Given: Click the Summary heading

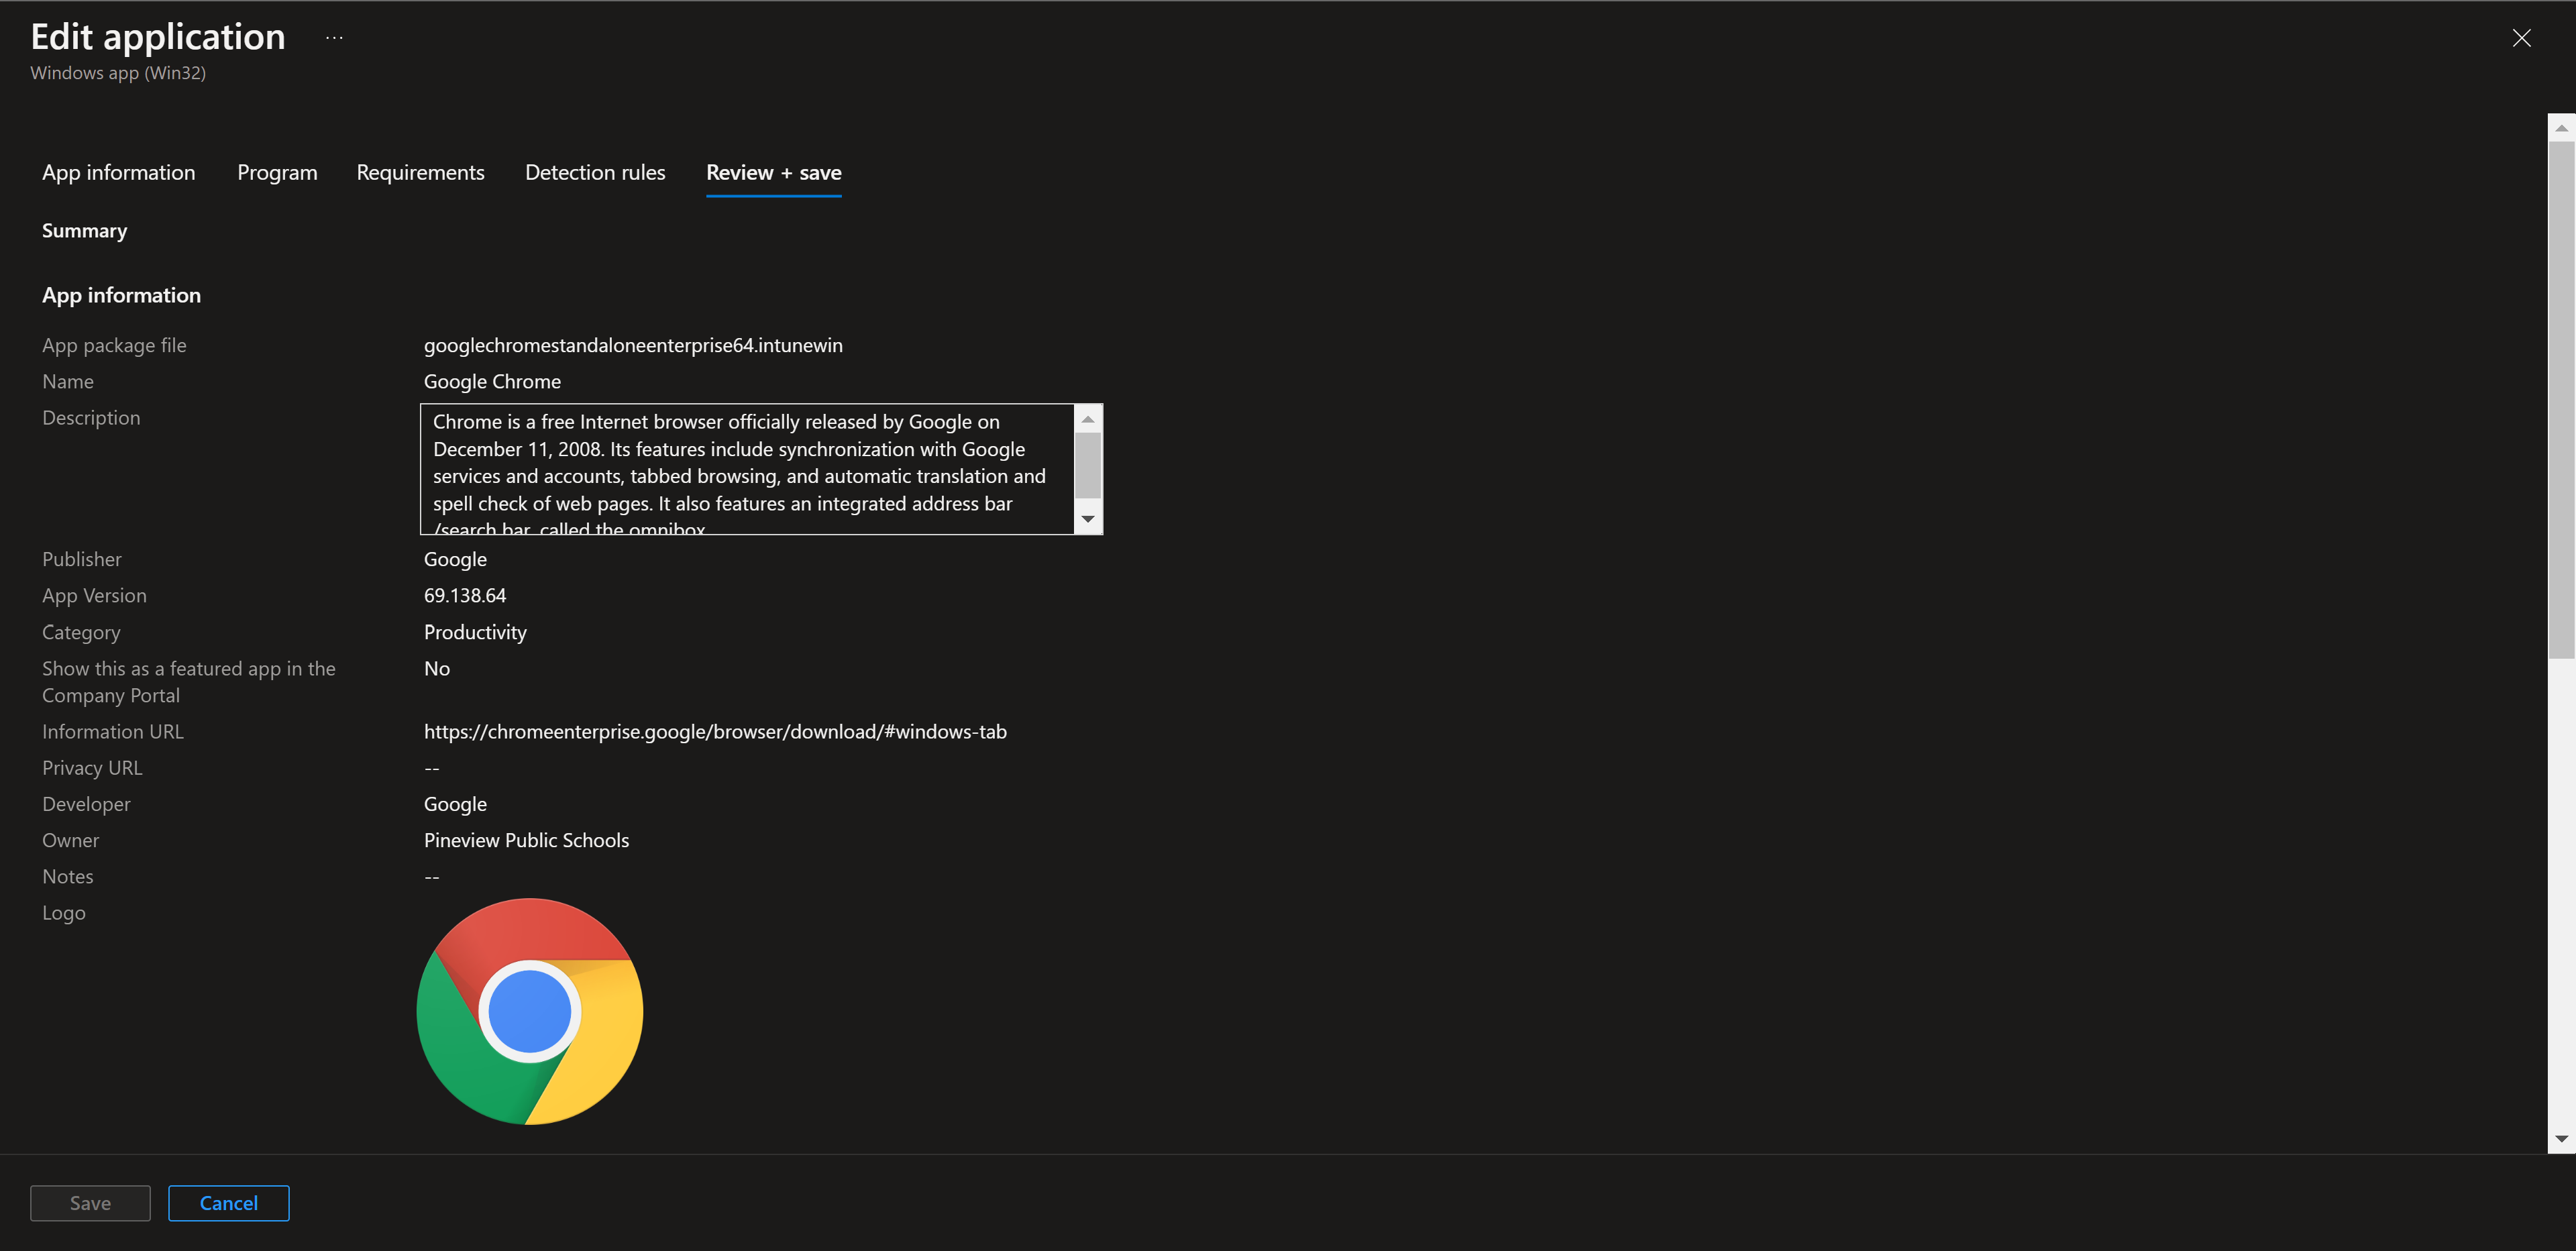Looking at the screenshot, I should [84, 230].
